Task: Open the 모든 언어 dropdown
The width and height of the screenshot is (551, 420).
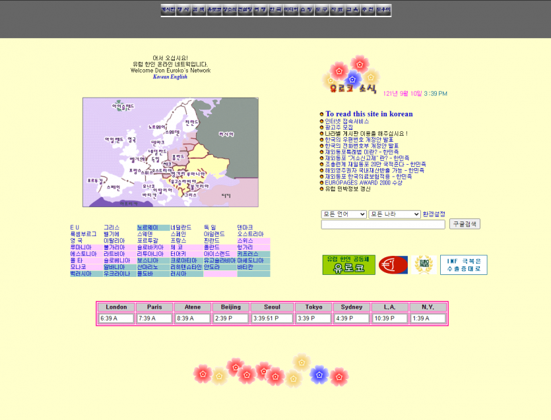Action: [343, 215]
